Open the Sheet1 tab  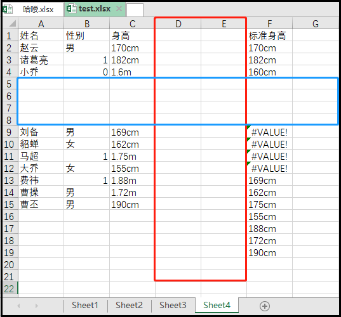(85, 306)
